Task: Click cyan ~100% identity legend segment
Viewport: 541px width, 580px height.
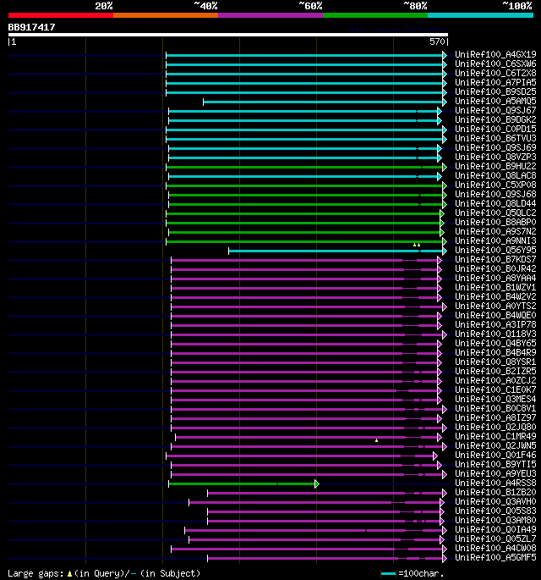Action: (x=480, y=15)
